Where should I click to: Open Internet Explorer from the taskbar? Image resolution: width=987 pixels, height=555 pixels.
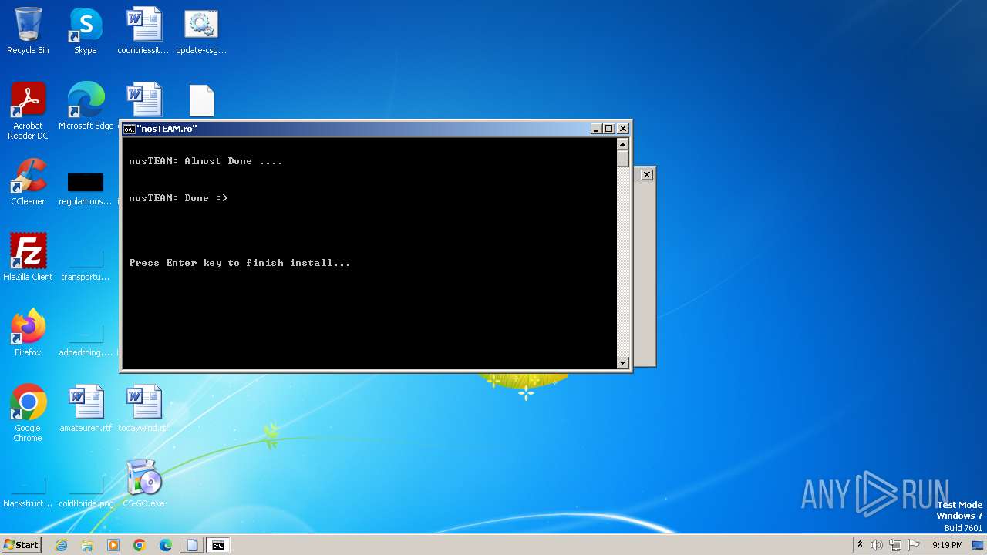62,545
